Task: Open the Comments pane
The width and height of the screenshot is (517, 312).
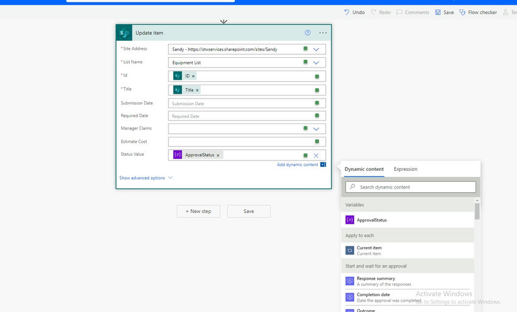Action: 413,12
